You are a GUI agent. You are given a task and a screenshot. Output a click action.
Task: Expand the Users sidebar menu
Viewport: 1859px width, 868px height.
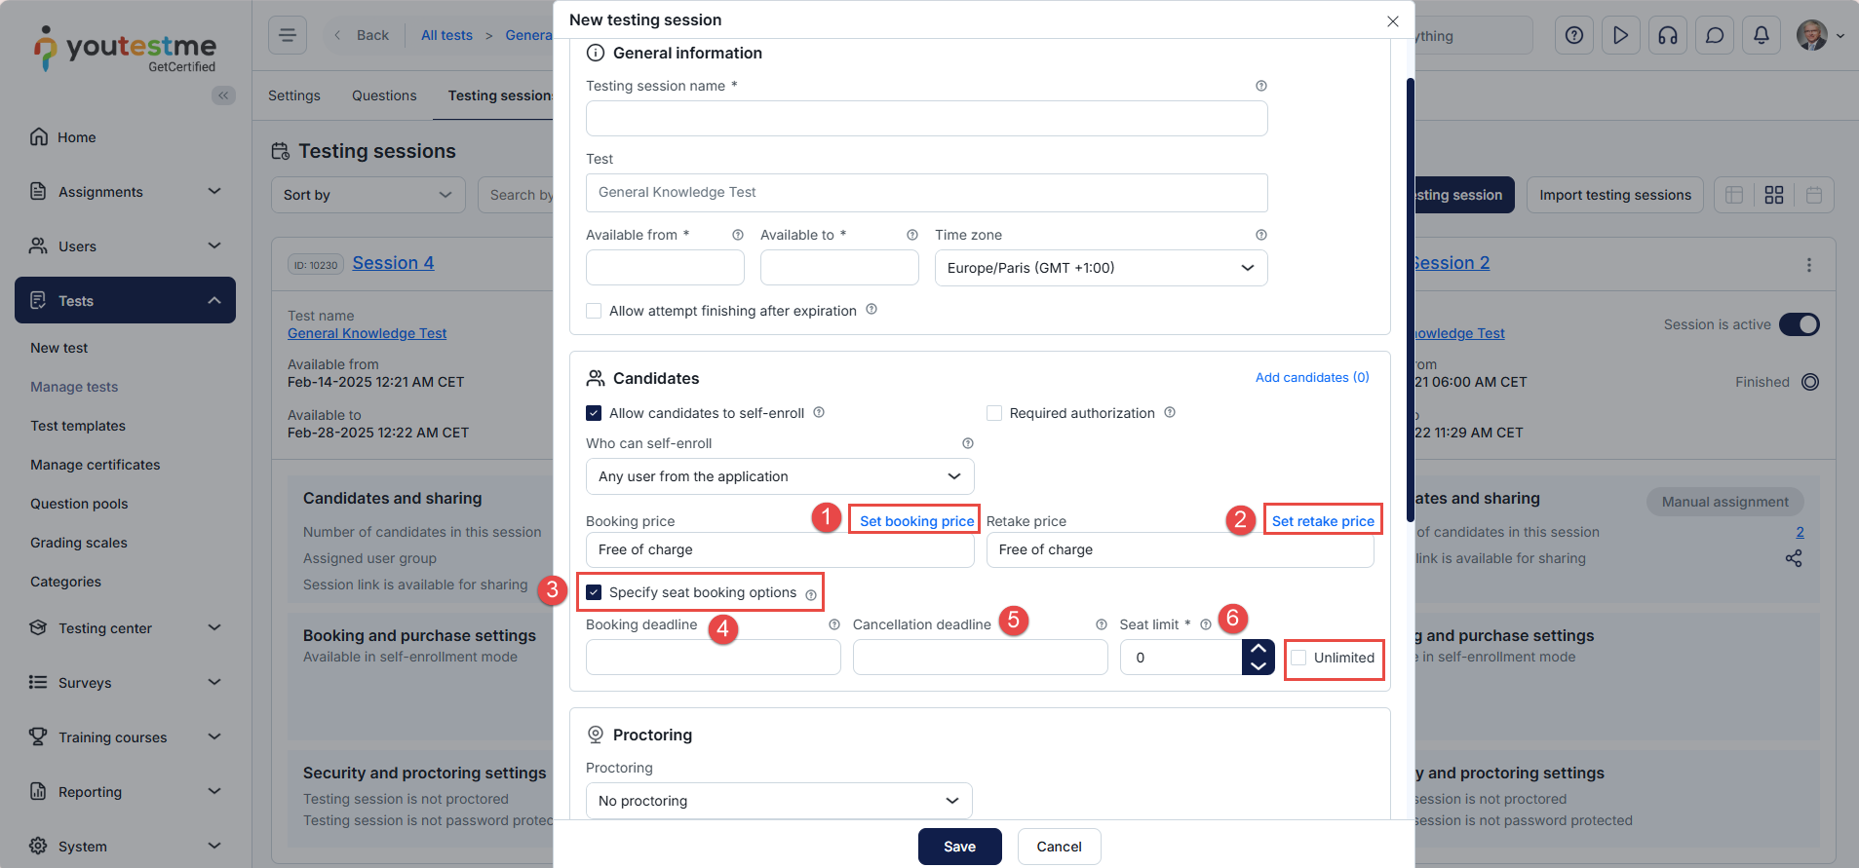coord(125,246)
